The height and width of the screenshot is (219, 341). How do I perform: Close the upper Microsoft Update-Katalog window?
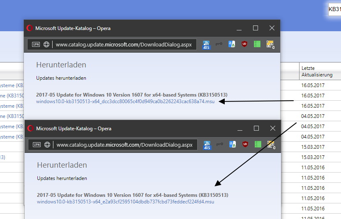272,28
